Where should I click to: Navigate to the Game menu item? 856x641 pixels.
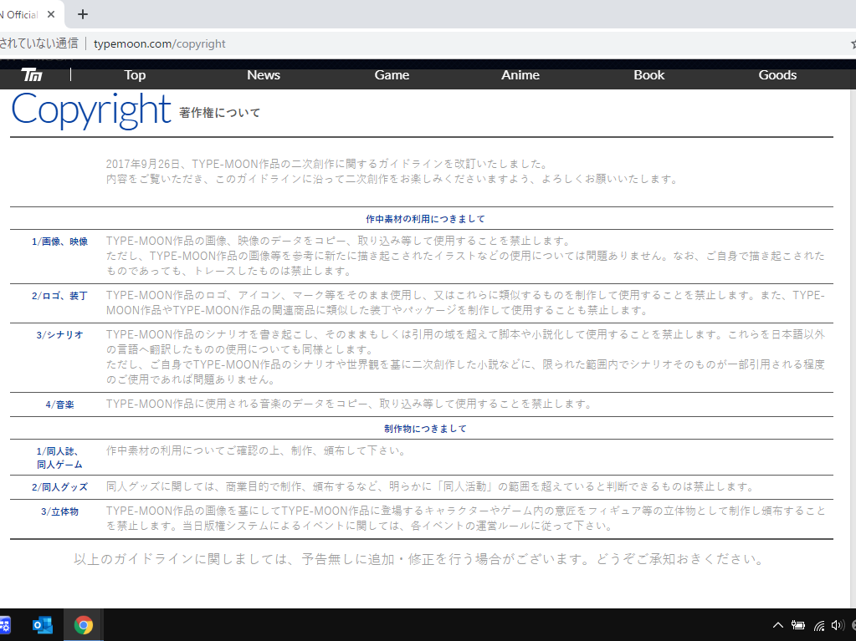click(392, 75)
